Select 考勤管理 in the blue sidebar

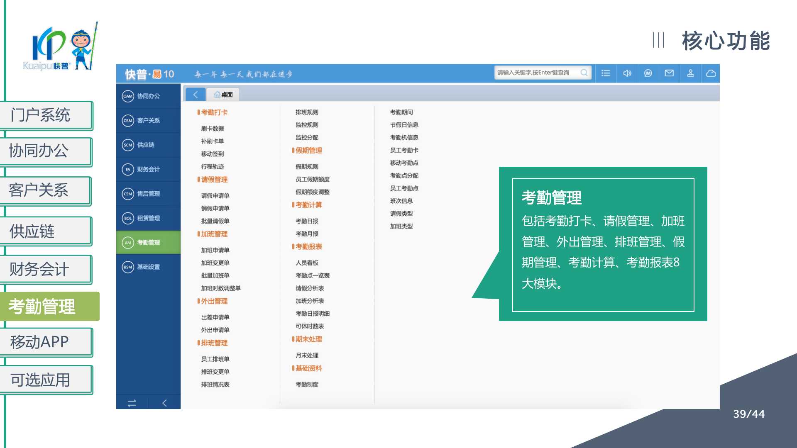click(x=148, y=242)
